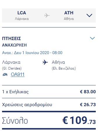Click the total price €109.73
Screen dimensions: 106x131
click(79, 120)
